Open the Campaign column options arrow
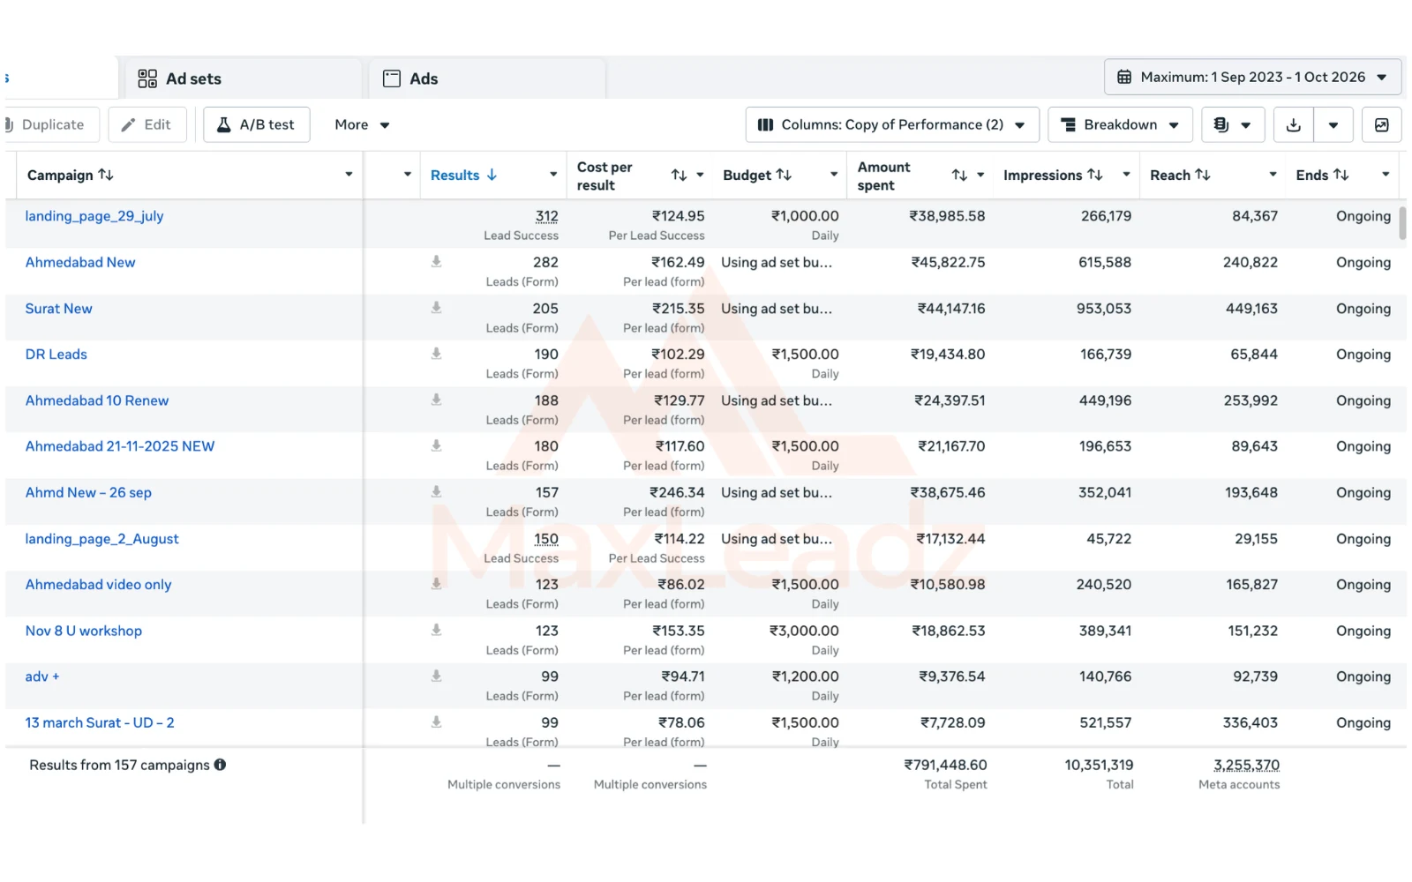Viewport: 1412px width, 882px height. pos(349,175)
